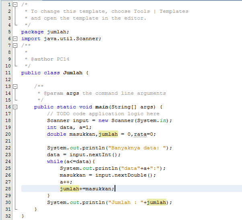Screen dimensions: 242x220
Task: Click '@author' in the Javadoc comment
Action: pos(42,59)
